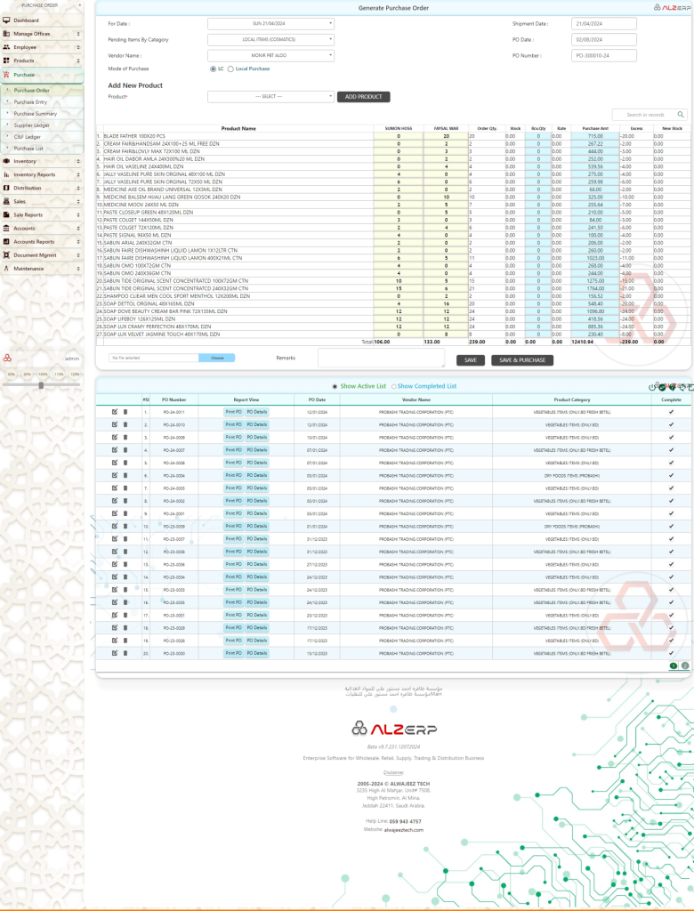Viewport: 694px width, 911px height.
Task: Click the Inventory Reports chart icon
Action: (x=6, y=174)
